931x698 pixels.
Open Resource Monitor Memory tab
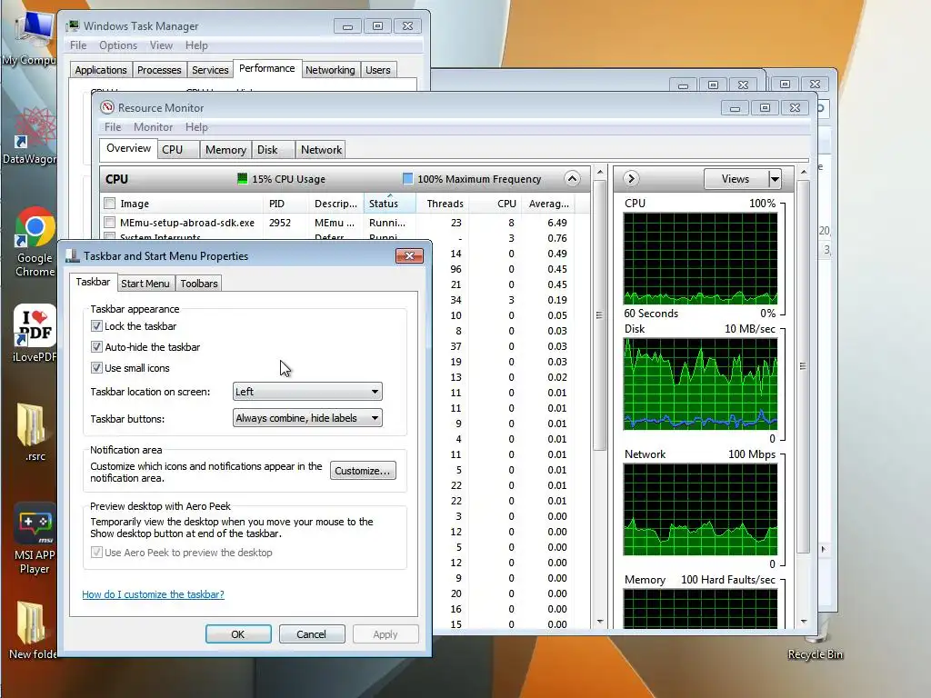point(225,150)
